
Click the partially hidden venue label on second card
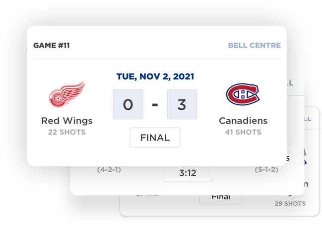coord(290,83)
